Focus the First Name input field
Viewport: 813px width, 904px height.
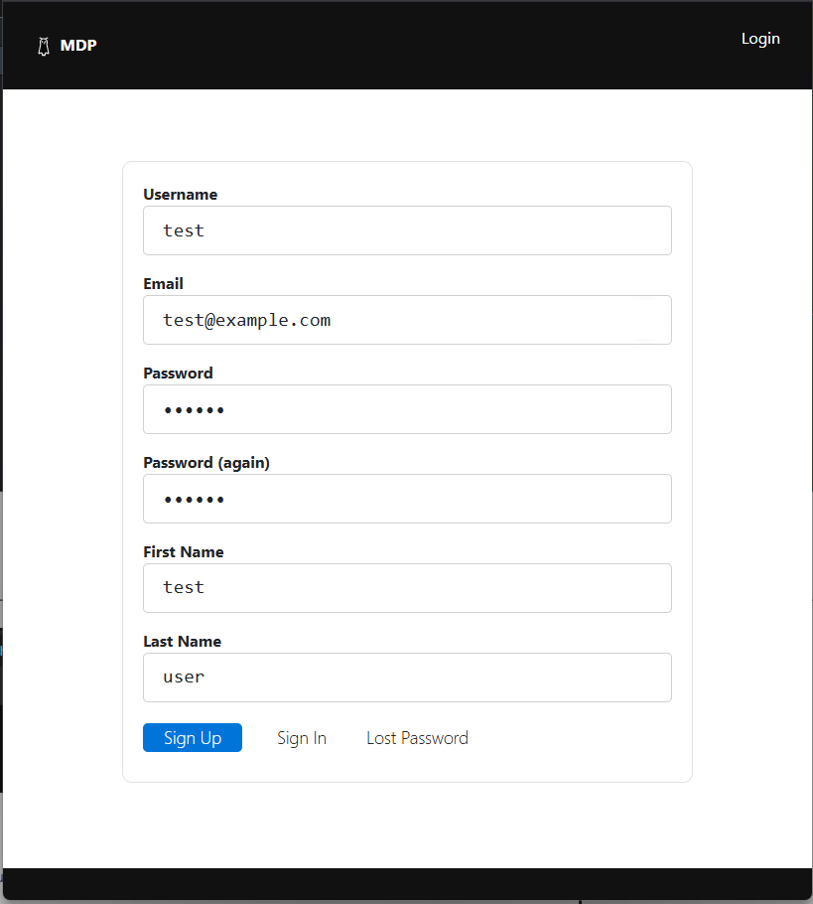click(x=407, y=588)
